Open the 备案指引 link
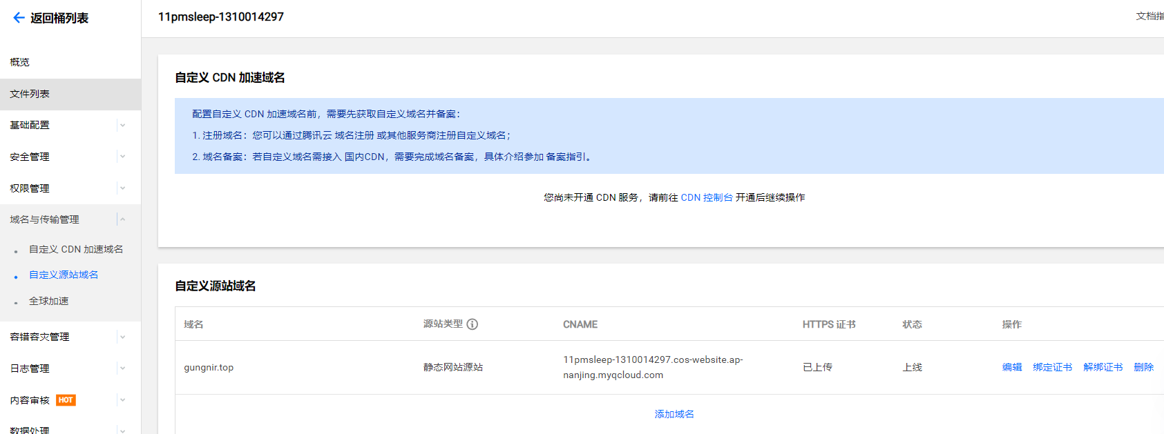The image size is (1164, 434). pos(566,157)
